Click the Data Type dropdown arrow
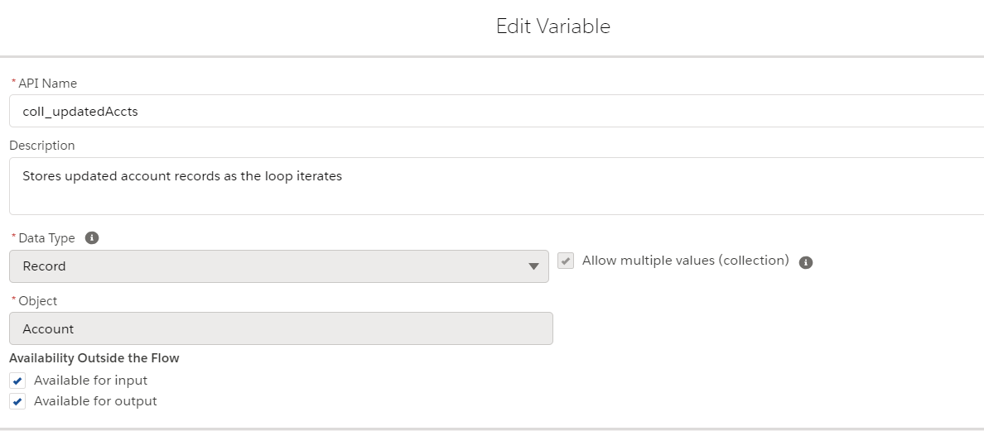The image size is (984, 431). (533, 266)
